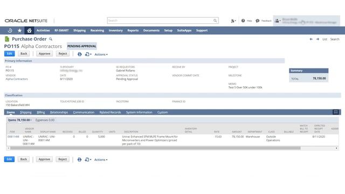Switch to the Items subtab
345x194 pixels.
point(11,112)
